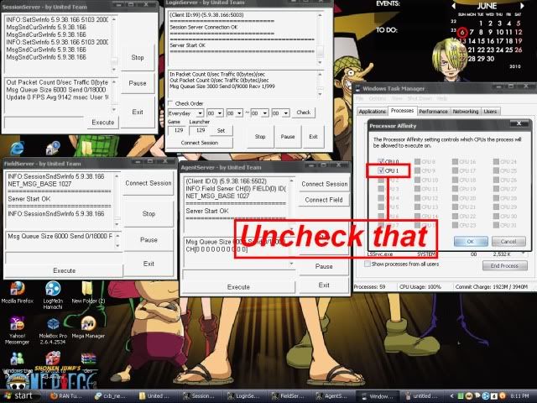Screen dimensions: 537x403
Task: Open Yahoo! Messenger desktop shortcut
Action: (x=17, y=324)
